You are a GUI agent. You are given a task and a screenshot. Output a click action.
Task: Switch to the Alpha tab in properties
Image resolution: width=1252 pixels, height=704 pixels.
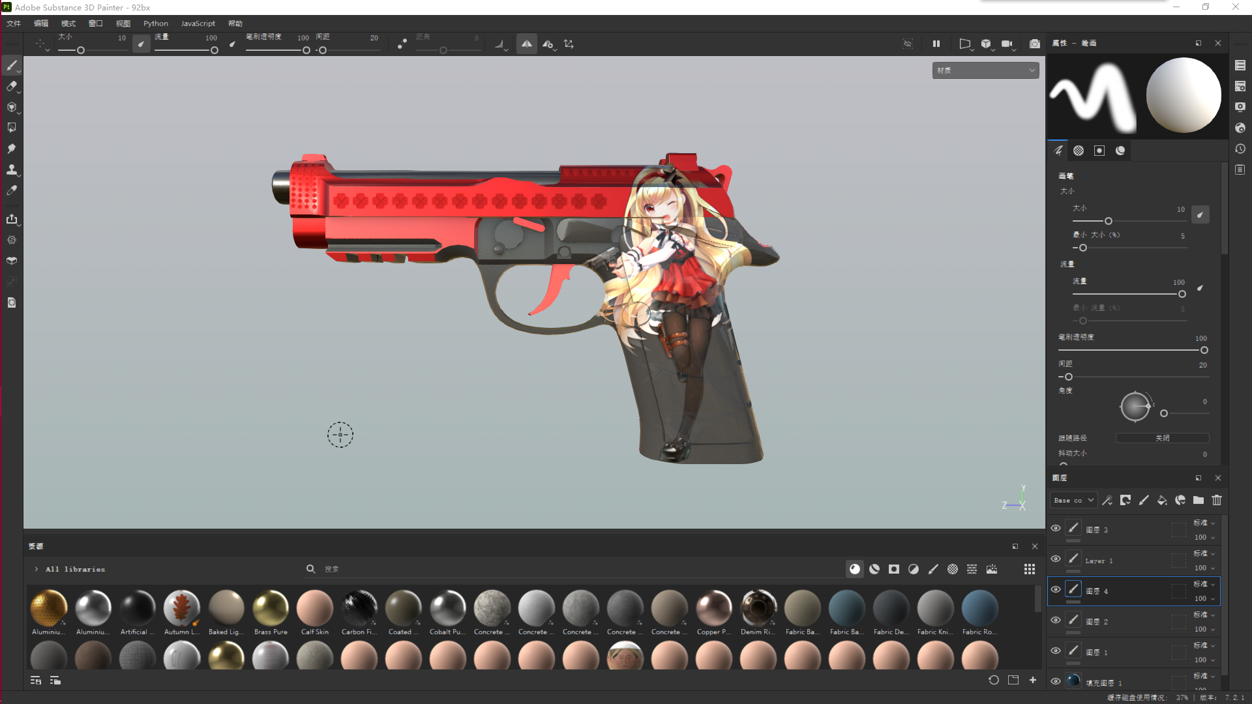[x=1079, y=151]
